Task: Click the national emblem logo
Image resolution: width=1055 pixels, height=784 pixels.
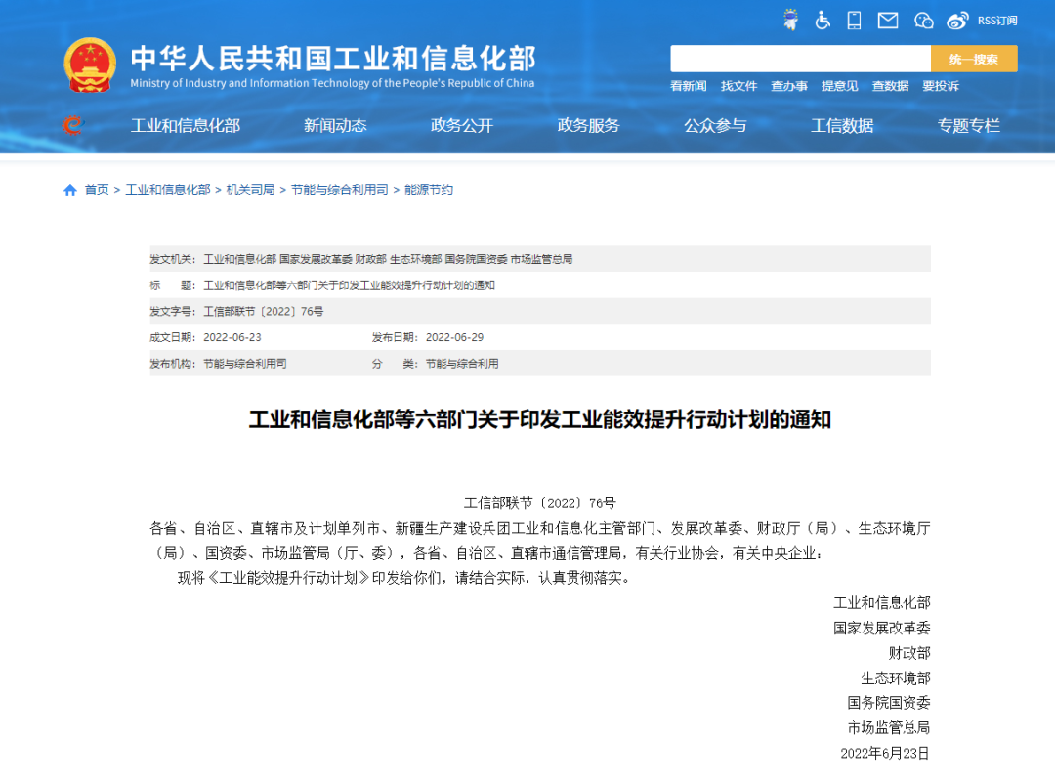Action: pos(90,65)
